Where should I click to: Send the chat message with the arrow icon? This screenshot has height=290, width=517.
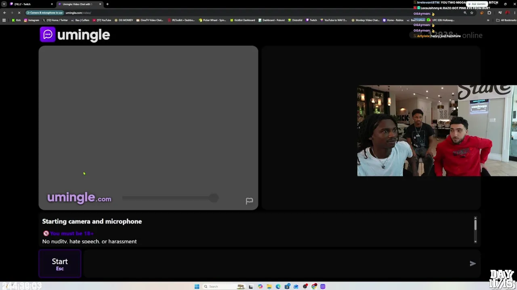(473, 263)
